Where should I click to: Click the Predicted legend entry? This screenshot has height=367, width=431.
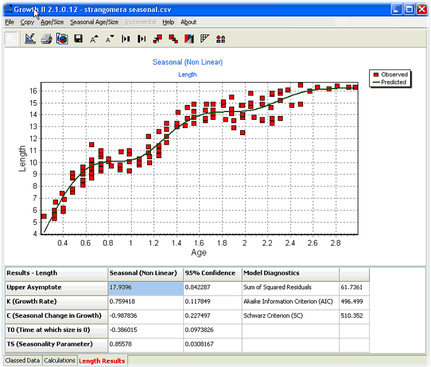[x=390, y=82]
